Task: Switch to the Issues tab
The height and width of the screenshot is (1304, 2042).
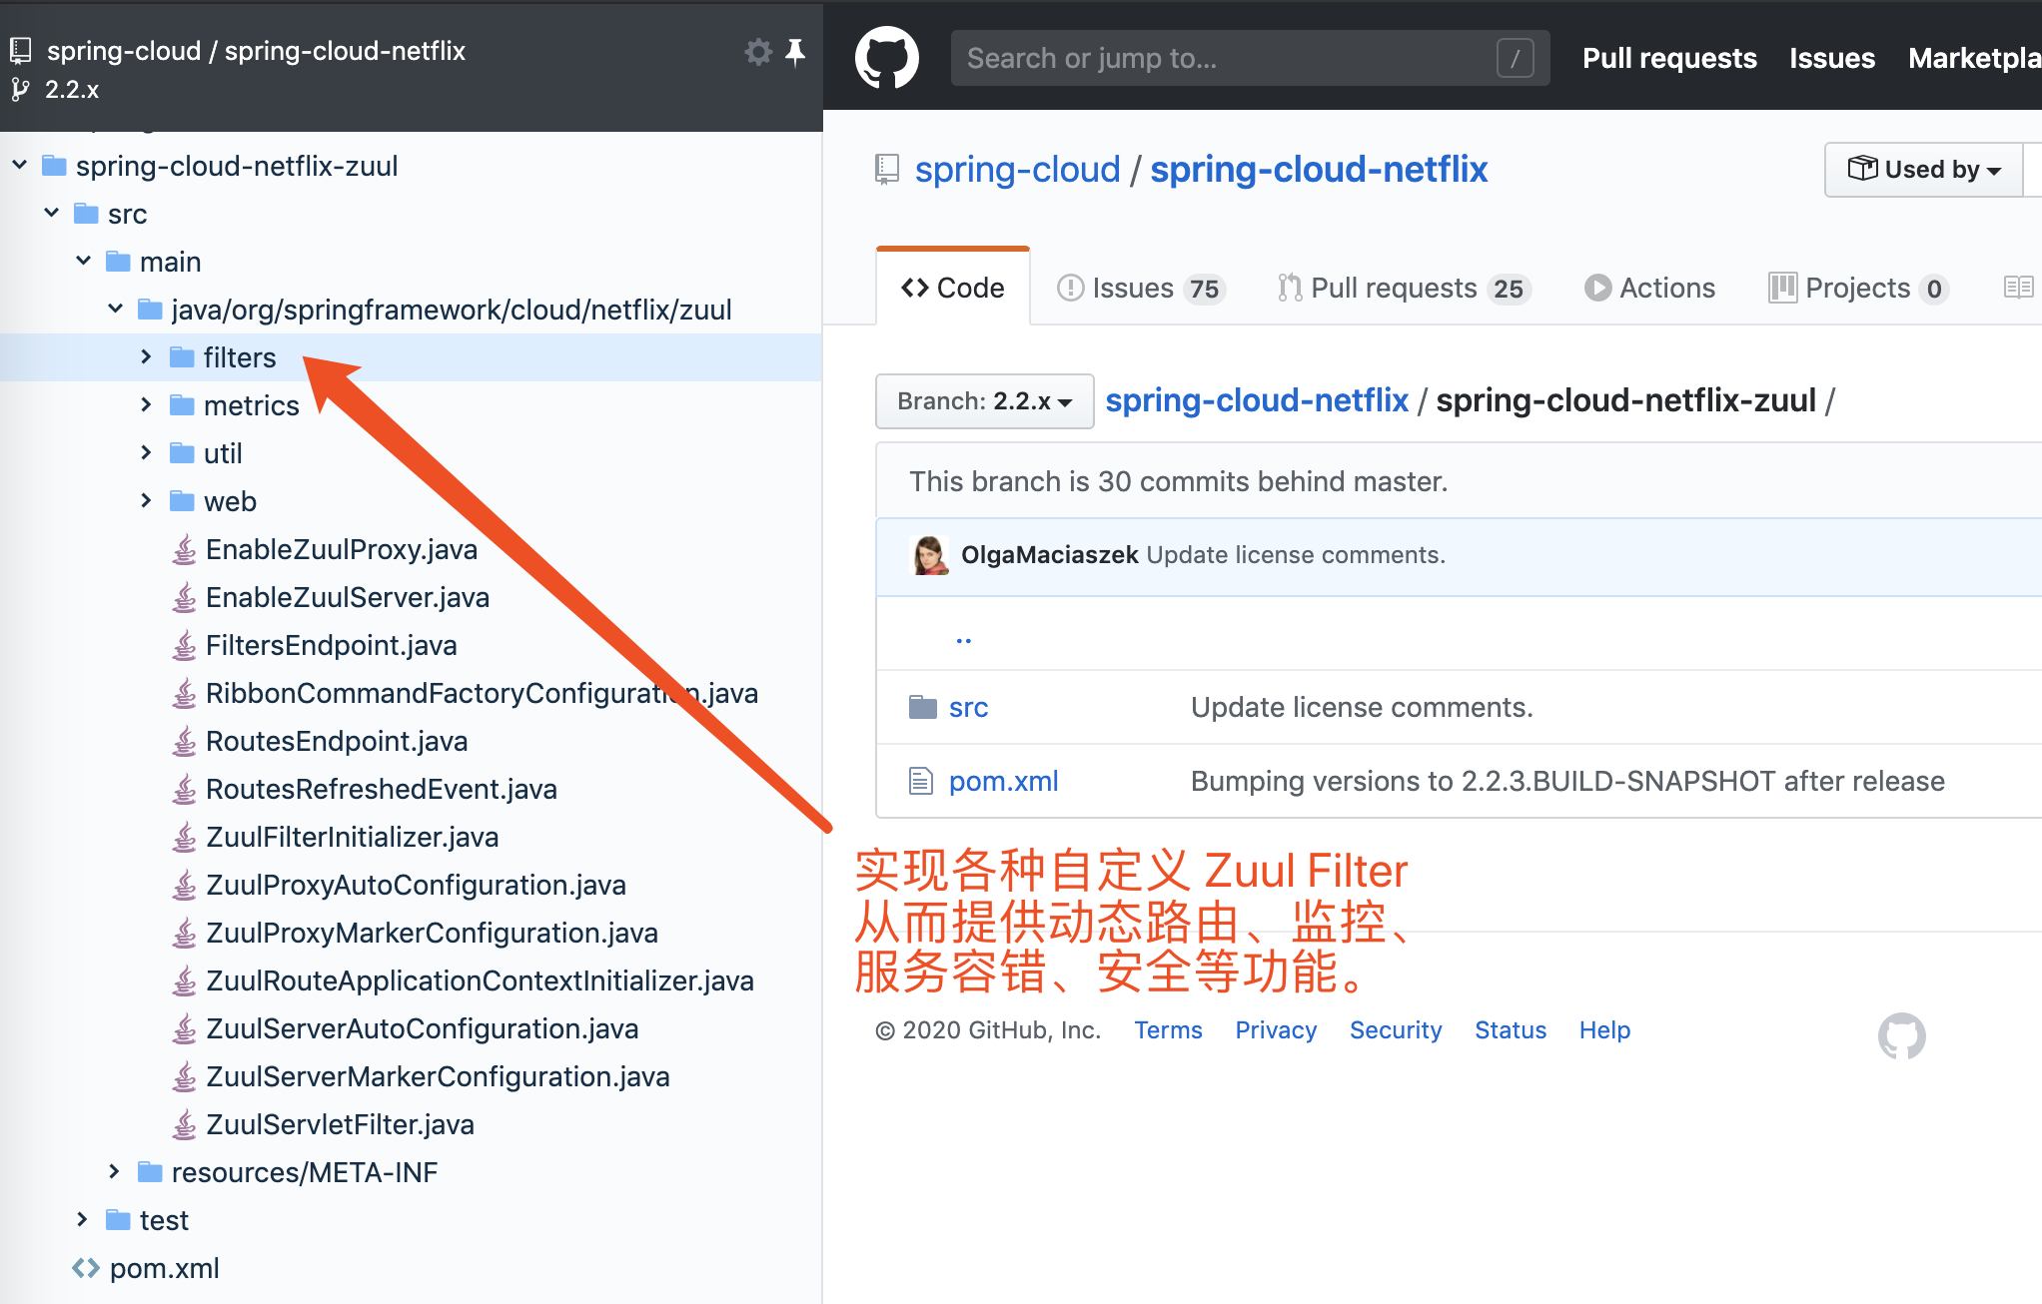Action: 1140,288
